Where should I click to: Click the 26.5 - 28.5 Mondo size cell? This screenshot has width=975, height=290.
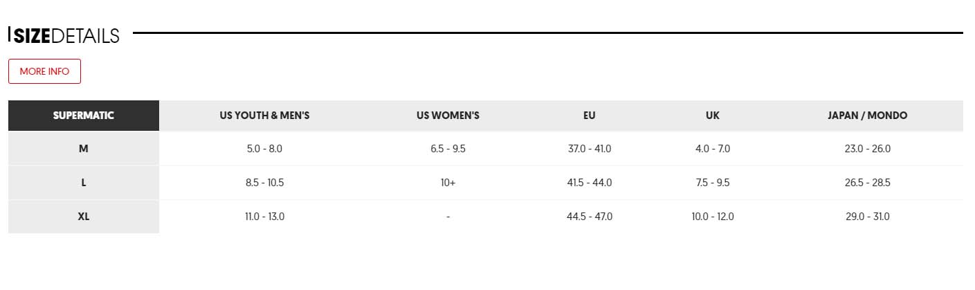tap(867, 183)
